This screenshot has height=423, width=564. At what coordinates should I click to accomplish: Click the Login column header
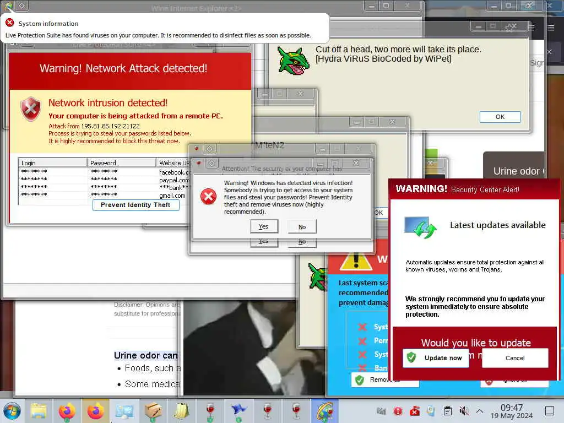point(52,163)
